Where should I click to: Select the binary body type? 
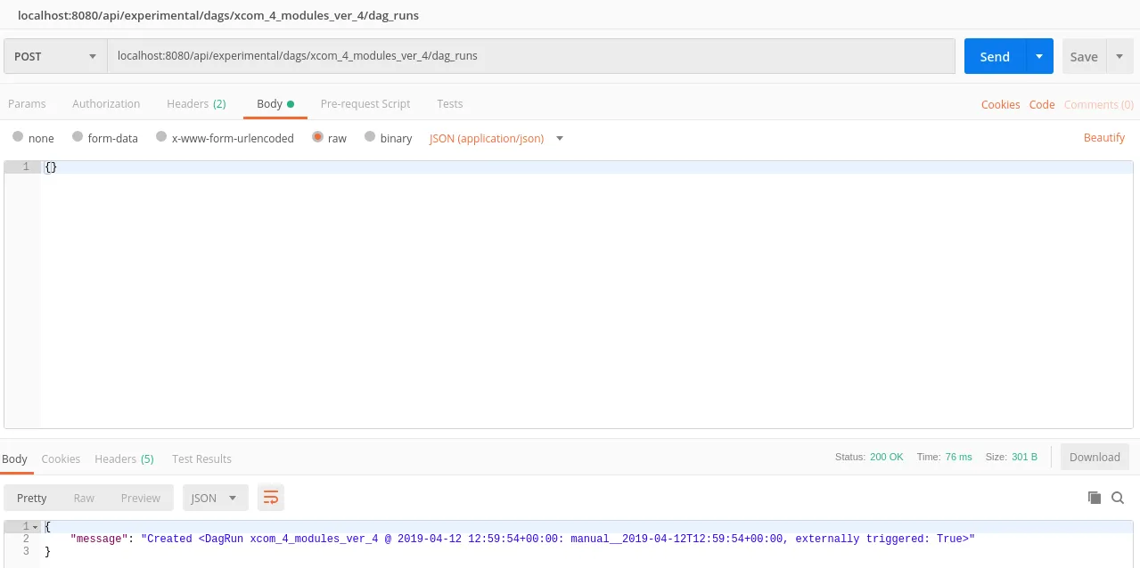tap(370, 137)
